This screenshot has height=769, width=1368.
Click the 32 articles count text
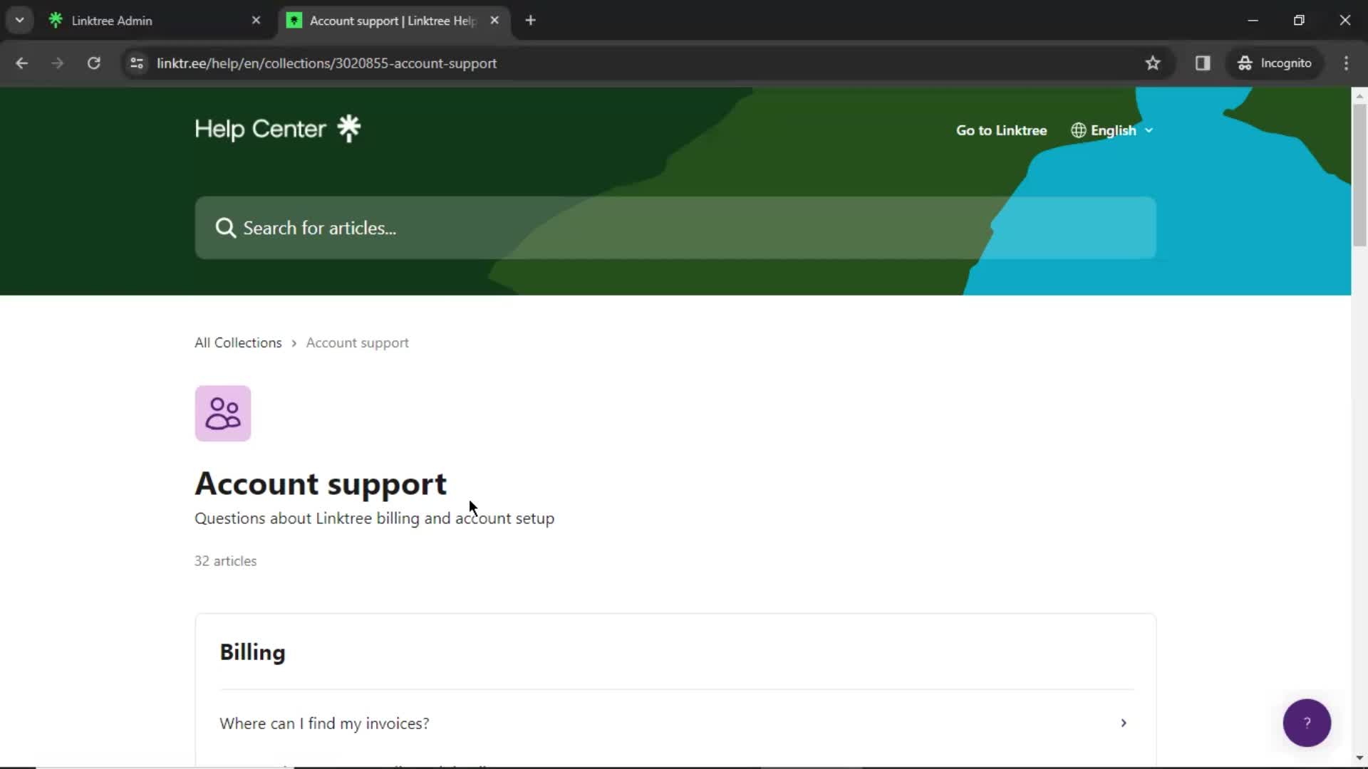click(x=225, y=561)
